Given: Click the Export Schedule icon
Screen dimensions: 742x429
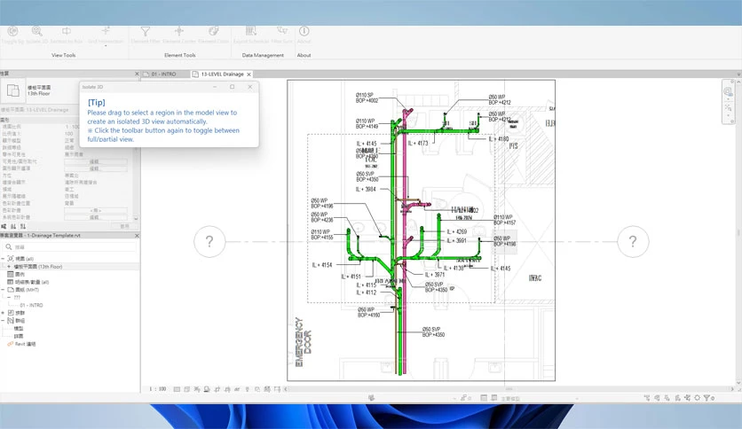Looking at the screenshot, I should tap(251, 31).
